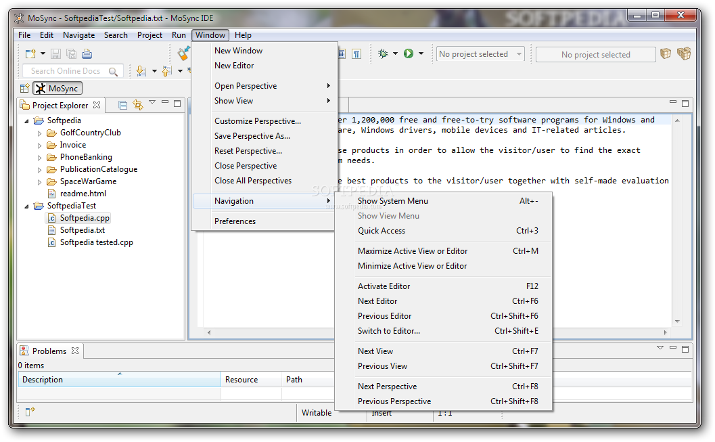Click the editor horizontal scrollbar left arrow
This screenshot has width=715, height=442.
(209, 332)
